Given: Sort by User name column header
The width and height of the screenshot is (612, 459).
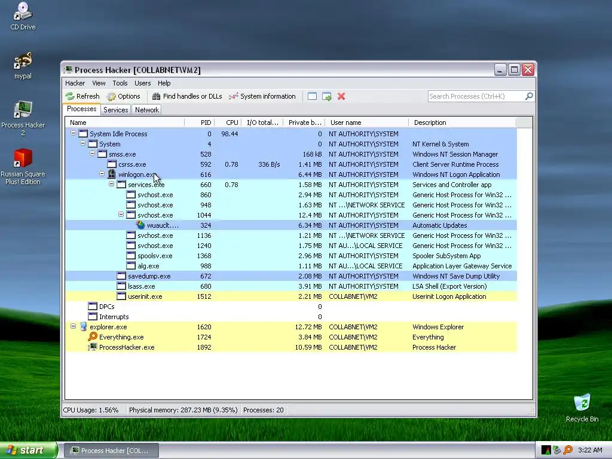Looking at the screenshot, I should [x=367, y=123].
